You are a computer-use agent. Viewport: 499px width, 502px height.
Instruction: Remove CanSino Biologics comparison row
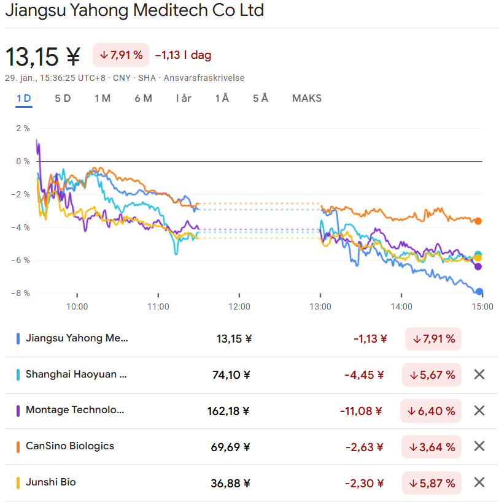tap(479, 446)
